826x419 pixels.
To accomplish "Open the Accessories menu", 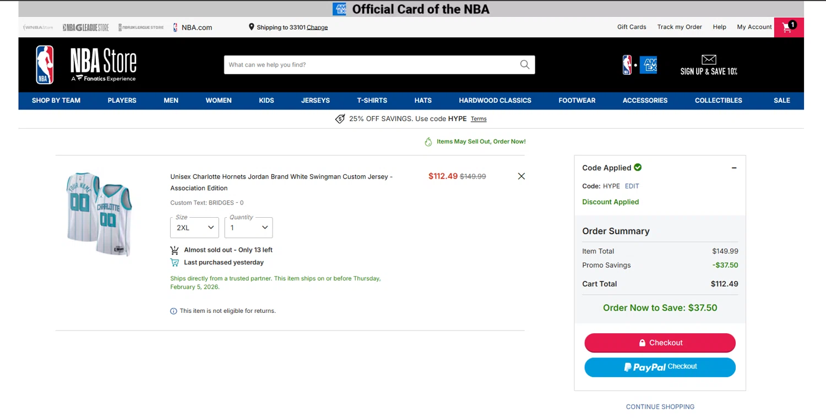I will 645,101.
